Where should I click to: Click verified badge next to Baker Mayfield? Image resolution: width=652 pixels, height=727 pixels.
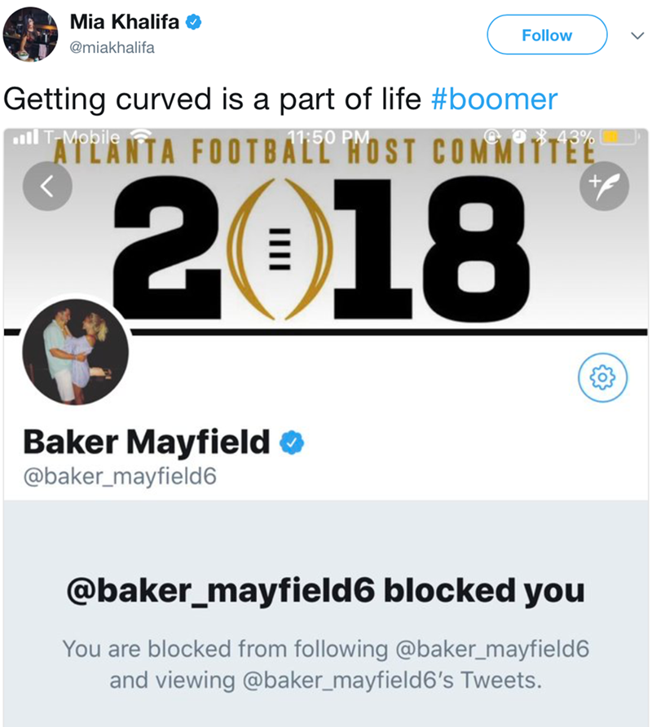[292, 443]
